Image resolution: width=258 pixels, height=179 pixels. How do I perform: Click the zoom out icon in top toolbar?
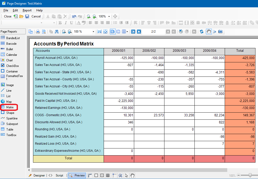tap(89, 16)
